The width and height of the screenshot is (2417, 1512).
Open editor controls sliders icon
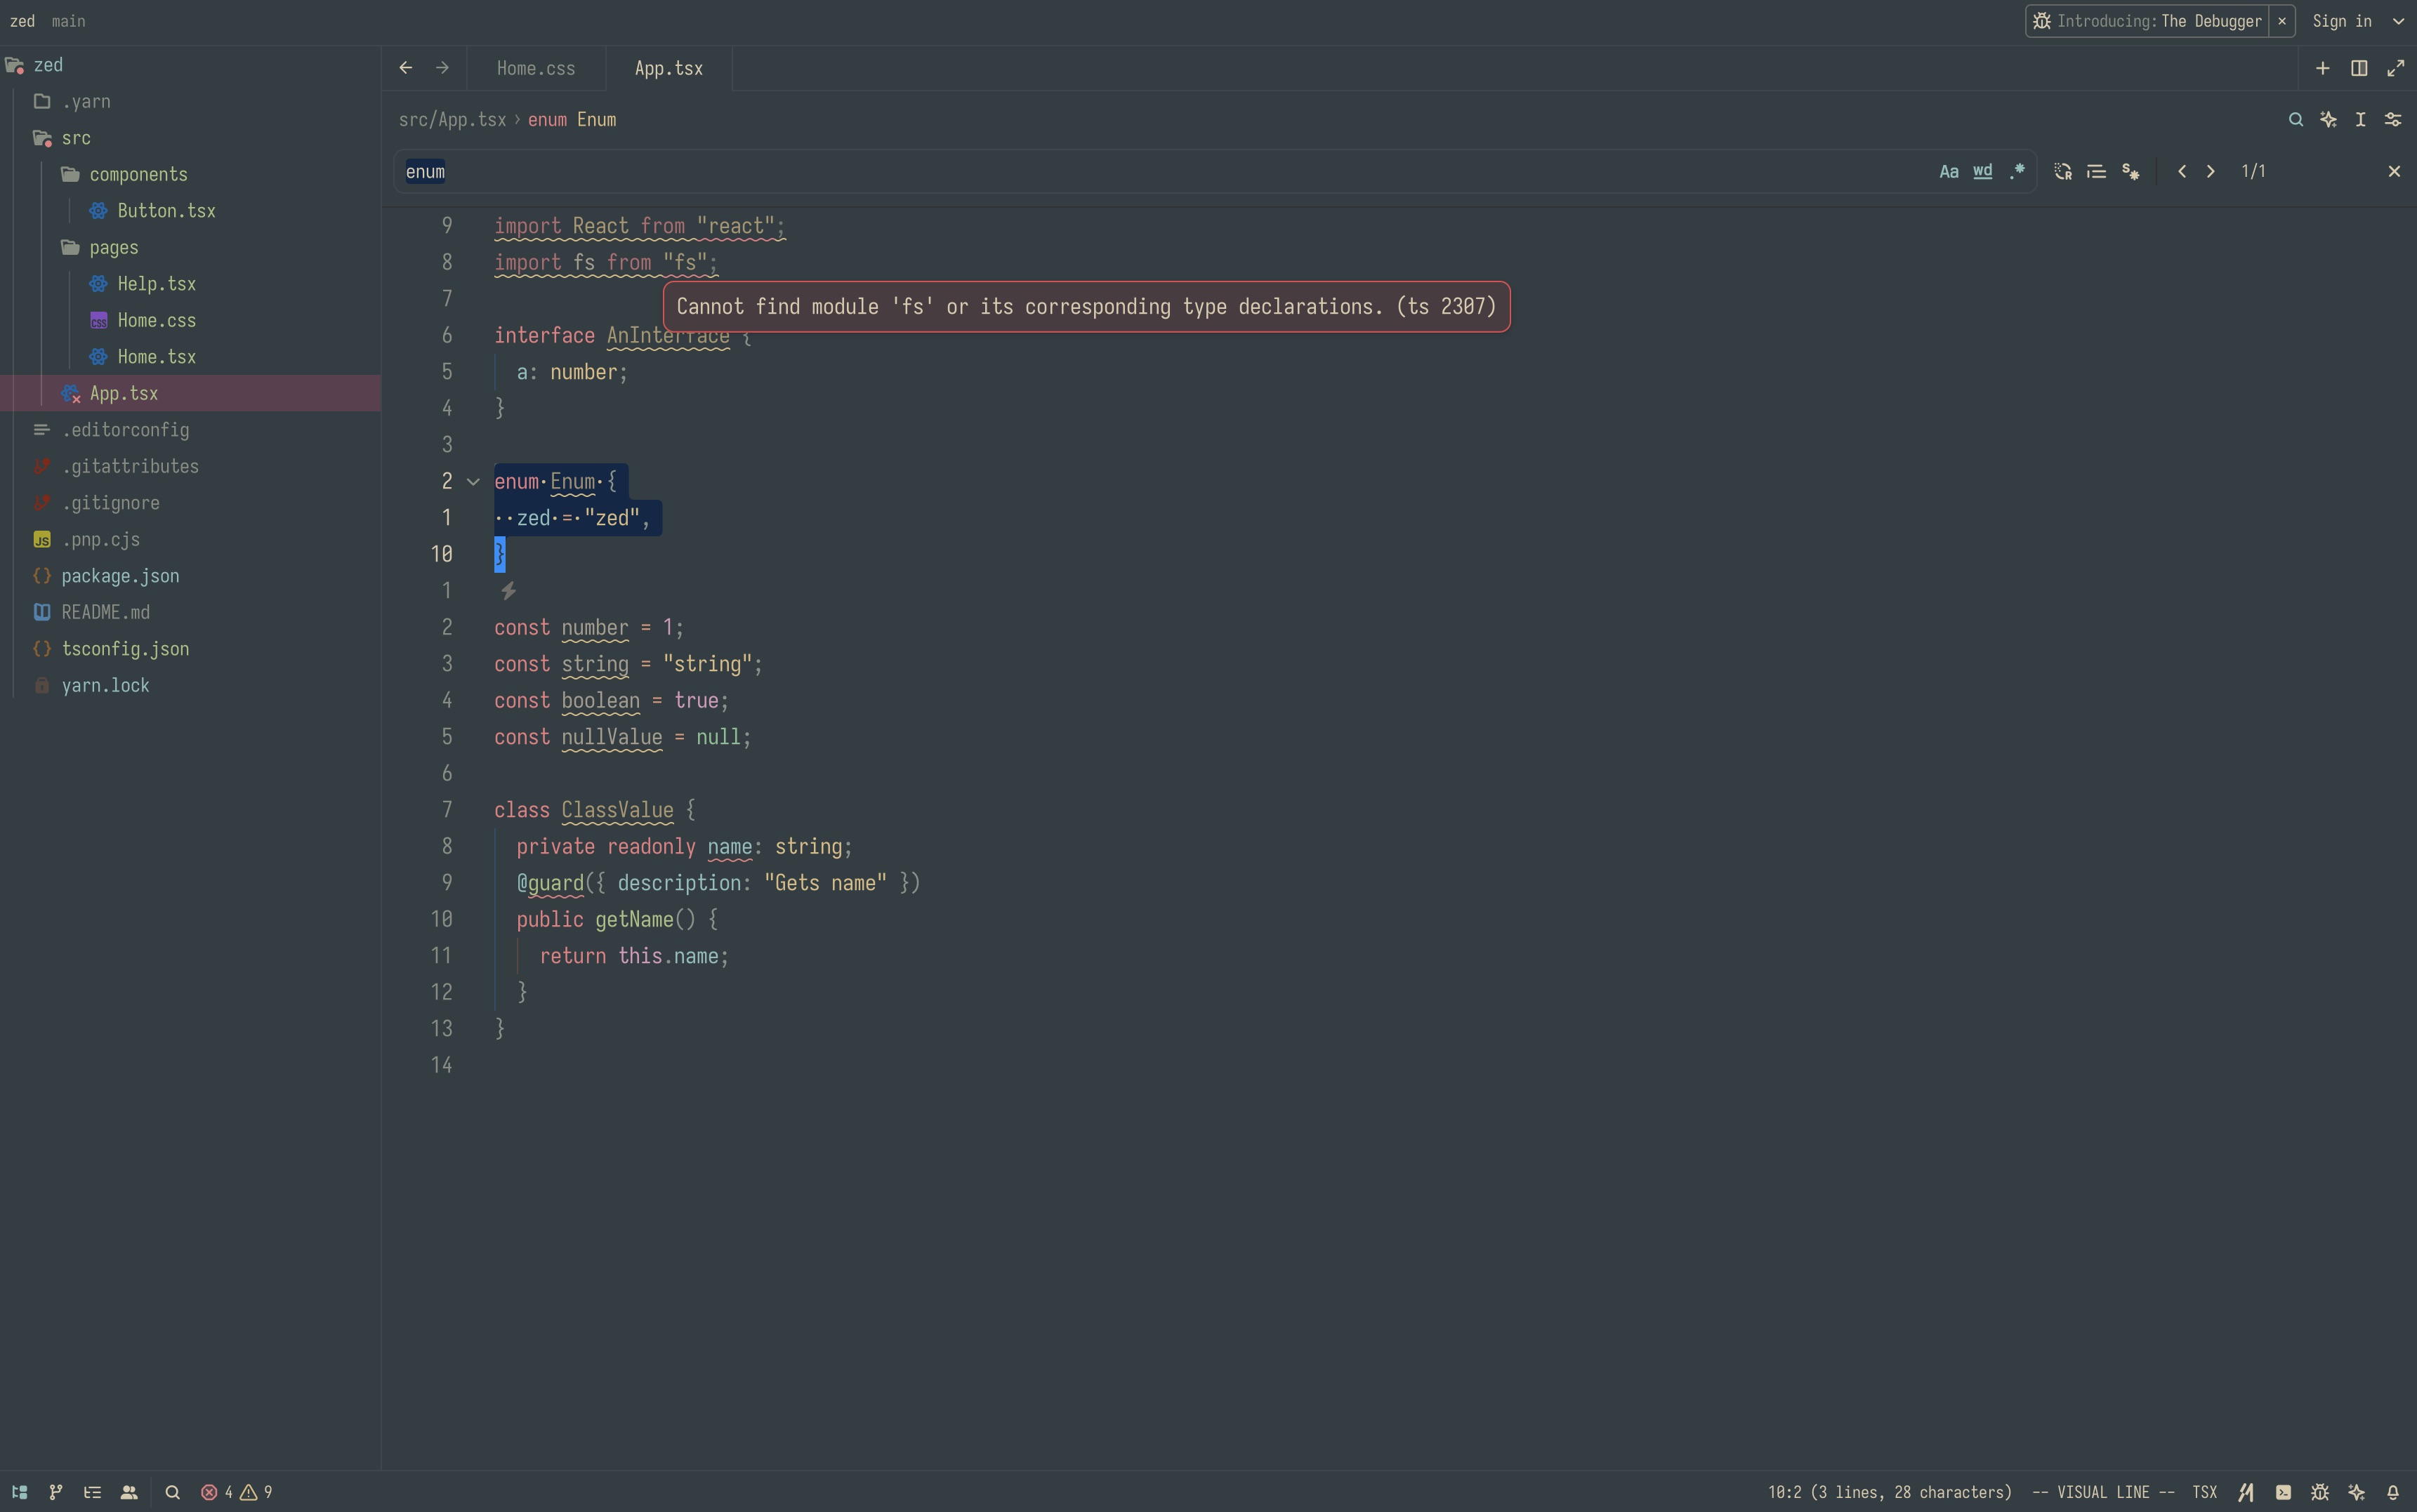[x=2393, y=120]
